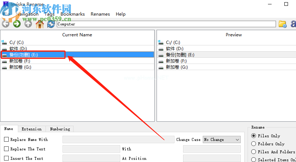Go to Home folder icon
Image resolution: width=296 pixels, height=162 pixels.
(x=40, y=24)
